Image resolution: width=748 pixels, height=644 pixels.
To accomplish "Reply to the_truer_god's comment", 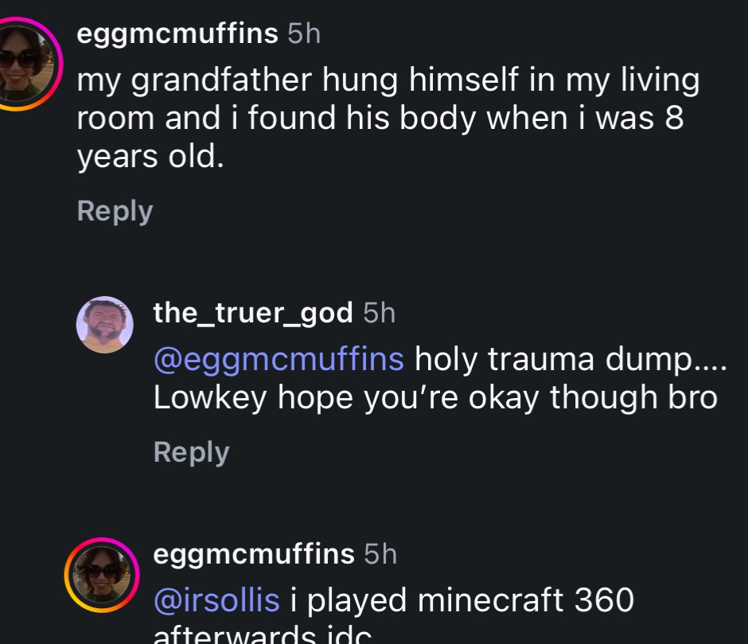I will tap(191, 452).
